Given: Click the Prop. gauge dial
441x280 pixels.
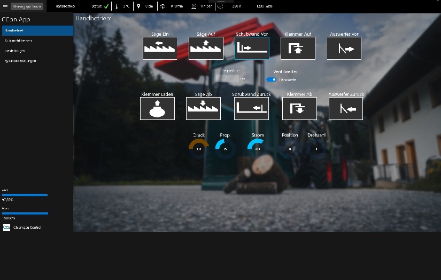Looking at the screenshot, I should coord(225,149).
